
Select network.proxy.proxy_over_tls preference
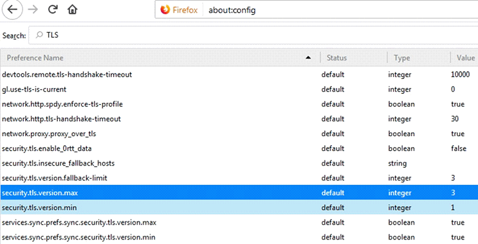pyautogui.click(x=239, y=134)
